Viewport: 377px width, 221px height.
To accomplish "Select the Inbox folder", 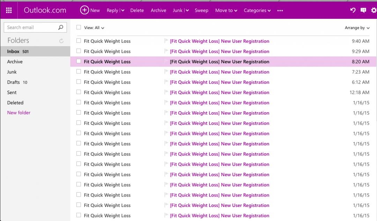I will (x=35, y=51).
